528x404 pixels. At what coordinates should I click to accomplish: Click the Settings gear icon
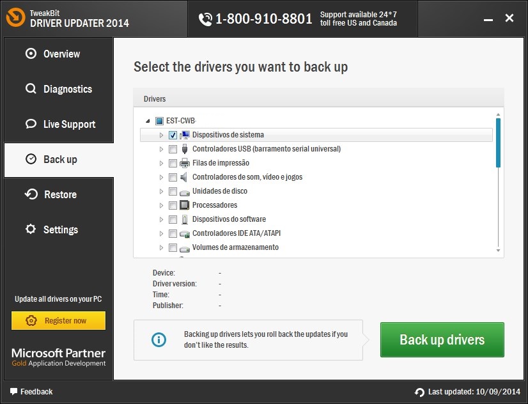coord(31,229)
